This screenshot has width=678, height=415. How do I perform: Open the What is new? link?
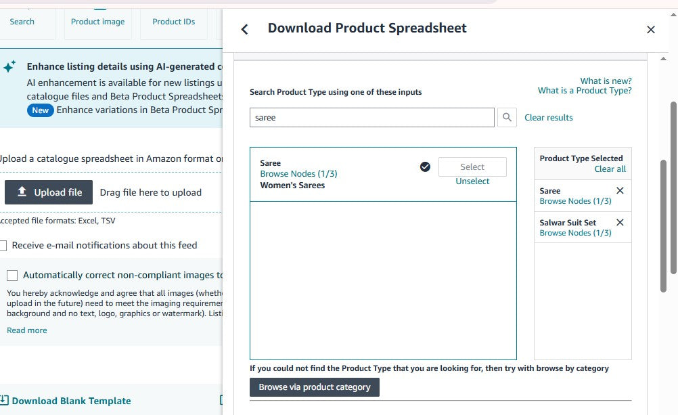606,81
